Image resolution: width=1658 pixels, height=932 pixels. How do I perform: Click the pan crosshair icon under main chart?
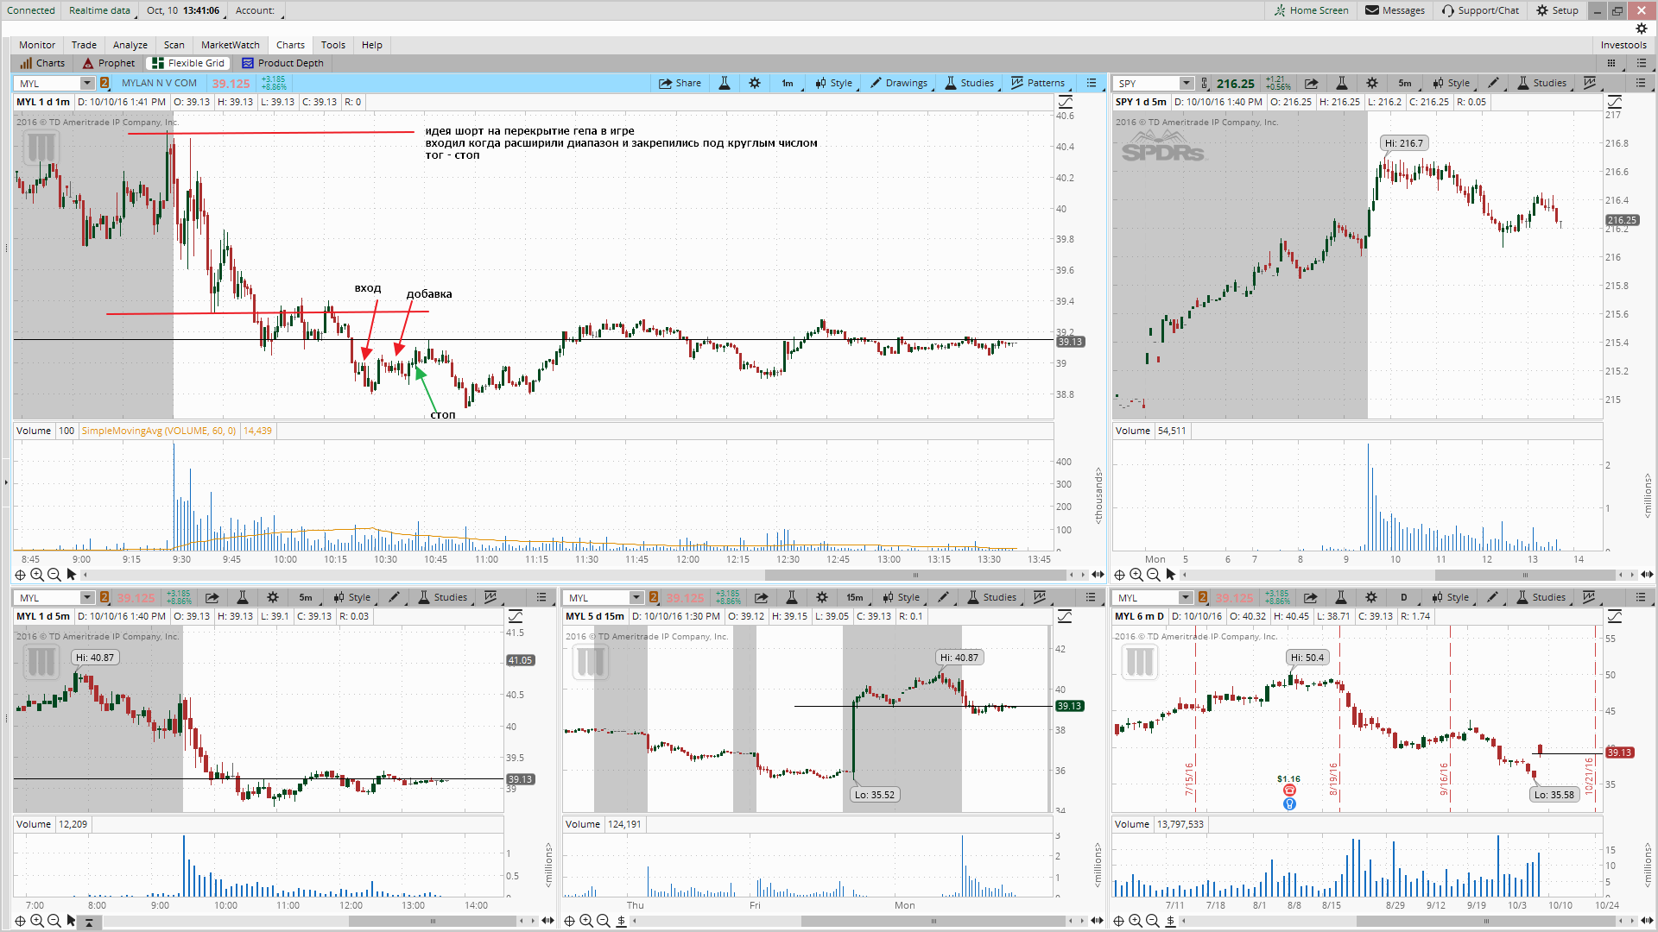tap(20, 575)
